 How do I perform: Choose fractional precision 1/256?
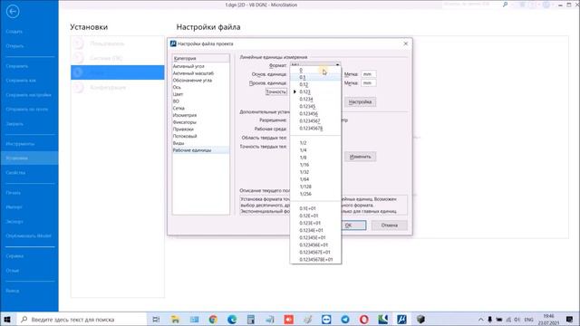(x=315, y=194)
